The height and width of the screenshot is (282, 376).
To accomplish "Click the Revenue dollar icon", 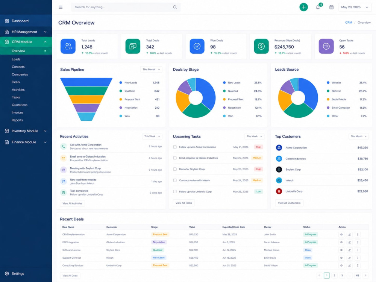I will pos(261,46).
